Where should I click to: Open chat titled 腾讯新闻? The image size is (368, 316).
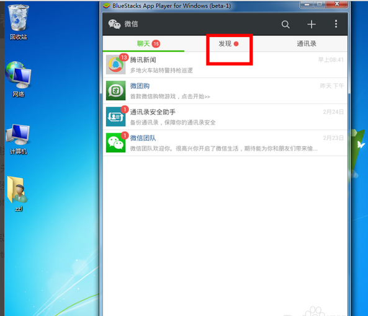[225, 65]
